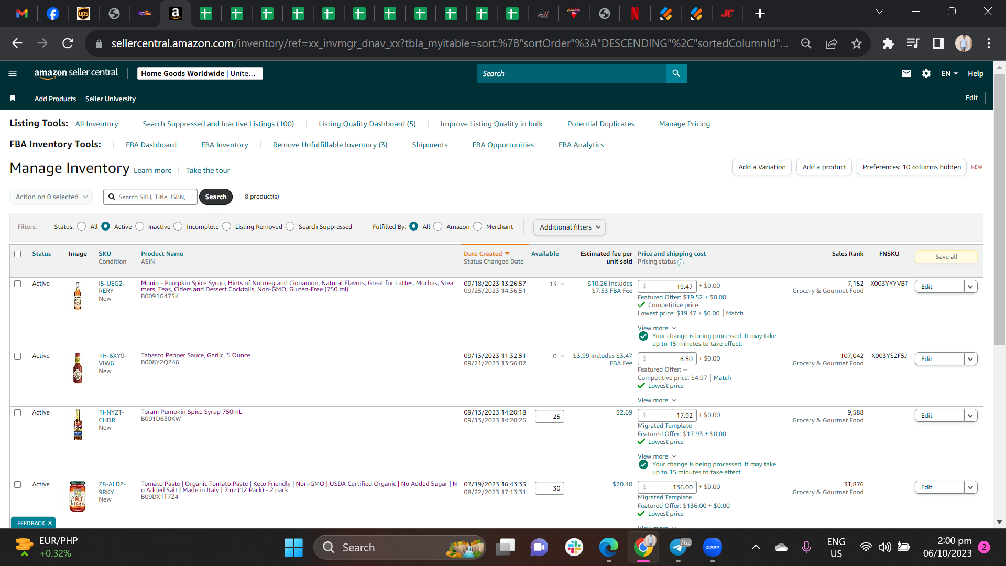
Task: Open Windows Start menu
Action: [x=293, y=548]
